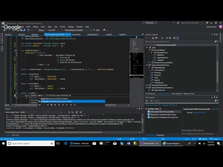Close the active editor tab
The width and height of the screenshot is (223, 167).
click(69, 34)
